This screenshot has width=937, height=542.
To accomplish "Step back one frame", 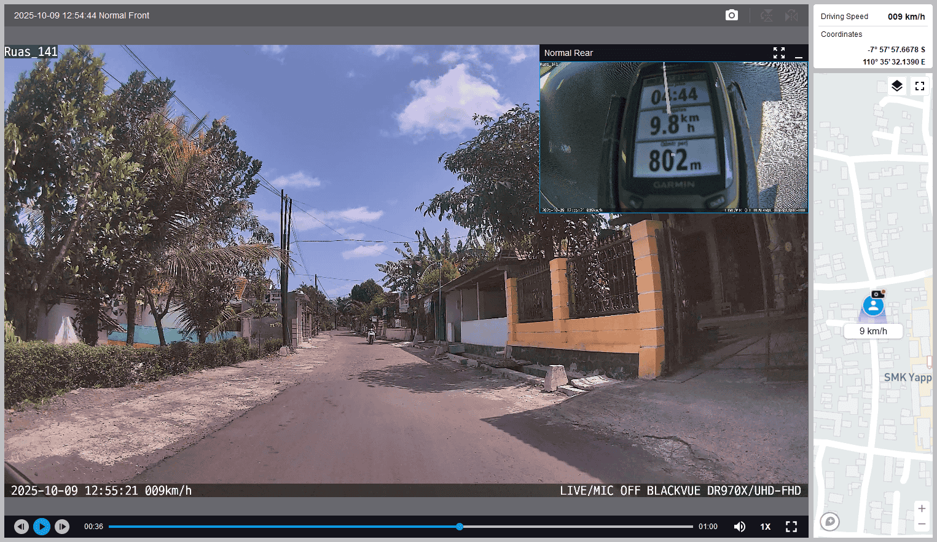I will point(22,527).
